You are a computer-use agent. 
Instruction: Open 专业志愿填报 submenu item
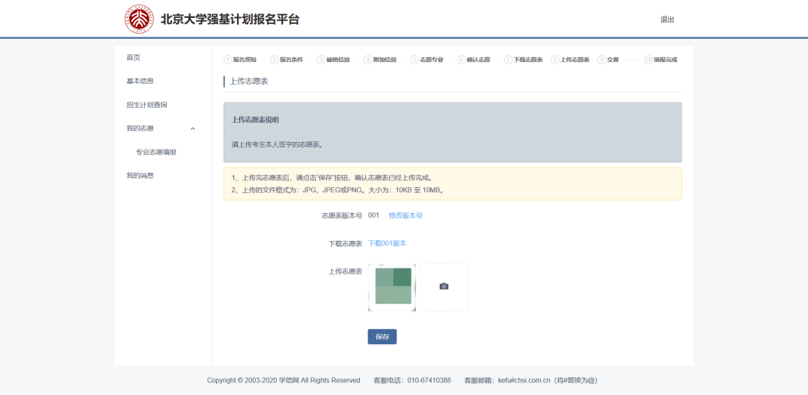point(156,153)
